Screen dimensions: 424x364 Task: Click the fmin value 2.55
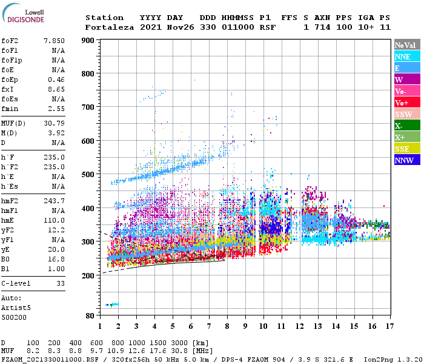coord(56,109)
